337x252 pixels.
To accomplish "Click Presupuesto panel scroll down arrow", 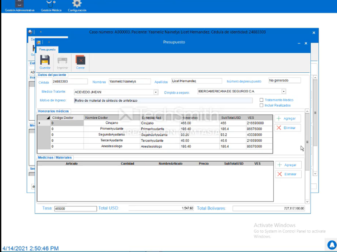I will [x=307, y=201].
